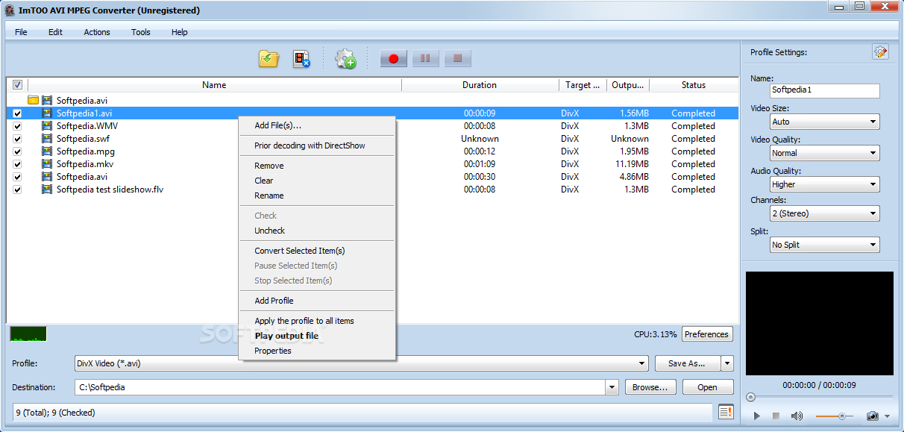Click the preview seek slider handle

pyautogui.click(x=751, y=397)
